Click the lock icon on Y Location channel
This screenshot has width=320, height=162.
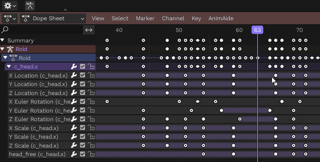(x=91, y=84)
